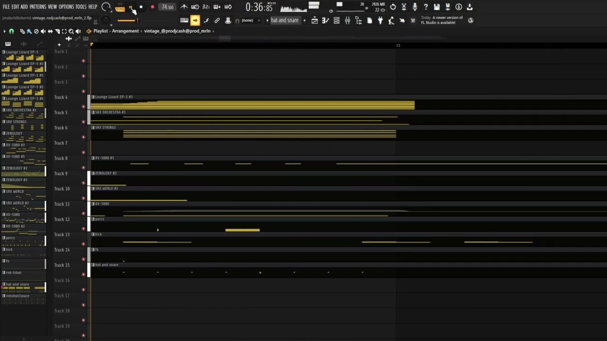The height and width of the screenshot is (341, 607).
Task: Enable typing keyboard to piano icon
Action: pyautogui.click(x=184, y=20)
